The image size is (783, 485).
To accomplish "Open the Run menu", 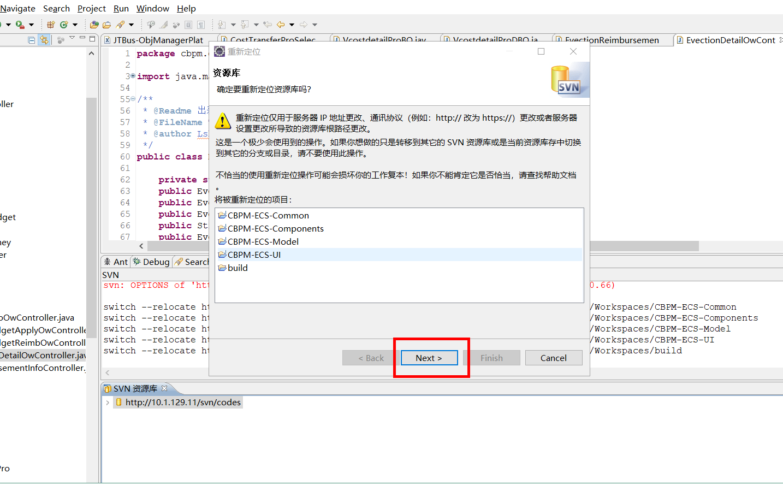I will pyautogui.click(x=121, y=8).
